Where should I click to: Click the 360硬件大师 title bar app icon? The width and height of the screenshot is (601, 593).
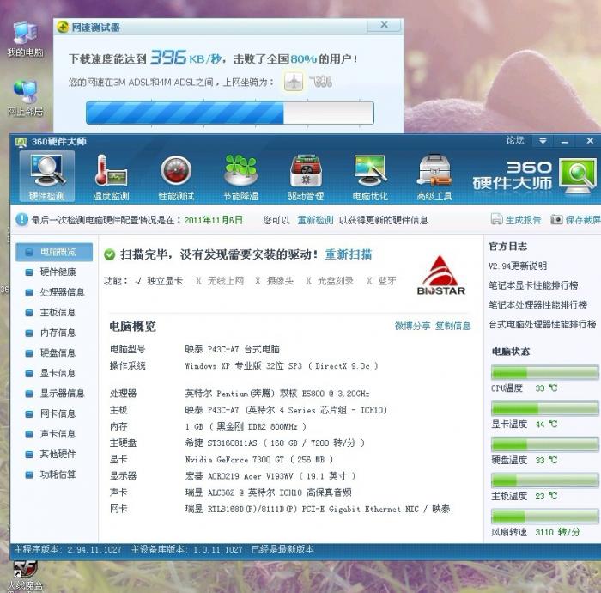(21, 142)
